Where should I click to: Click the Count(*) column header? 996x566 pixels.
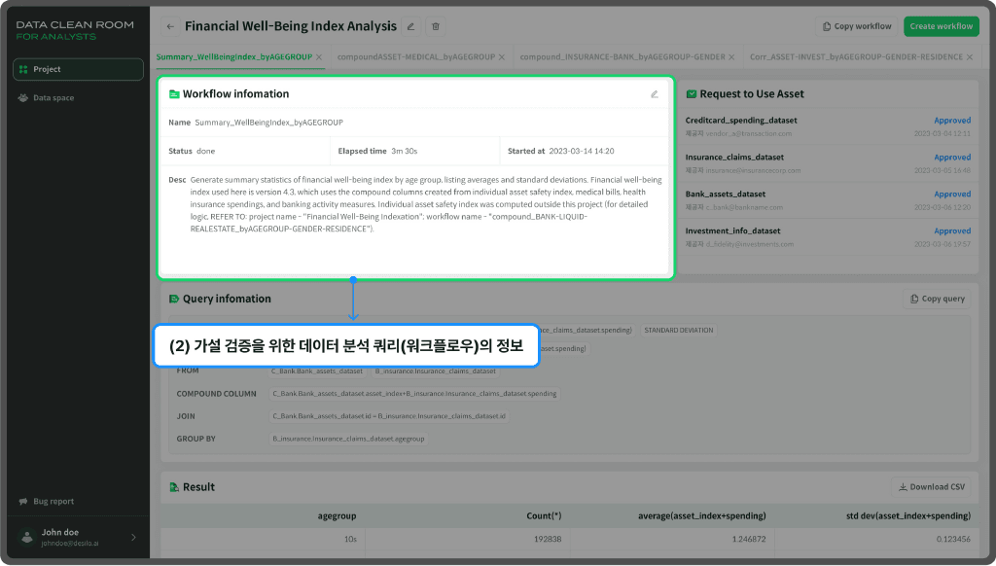pyautogui.click(x=544, y=516)
